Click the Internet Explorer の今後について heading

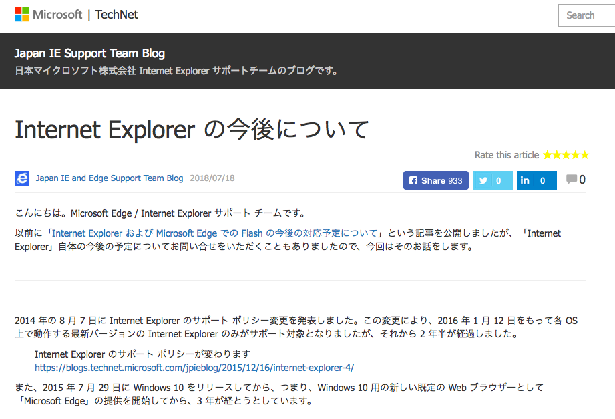192,130
